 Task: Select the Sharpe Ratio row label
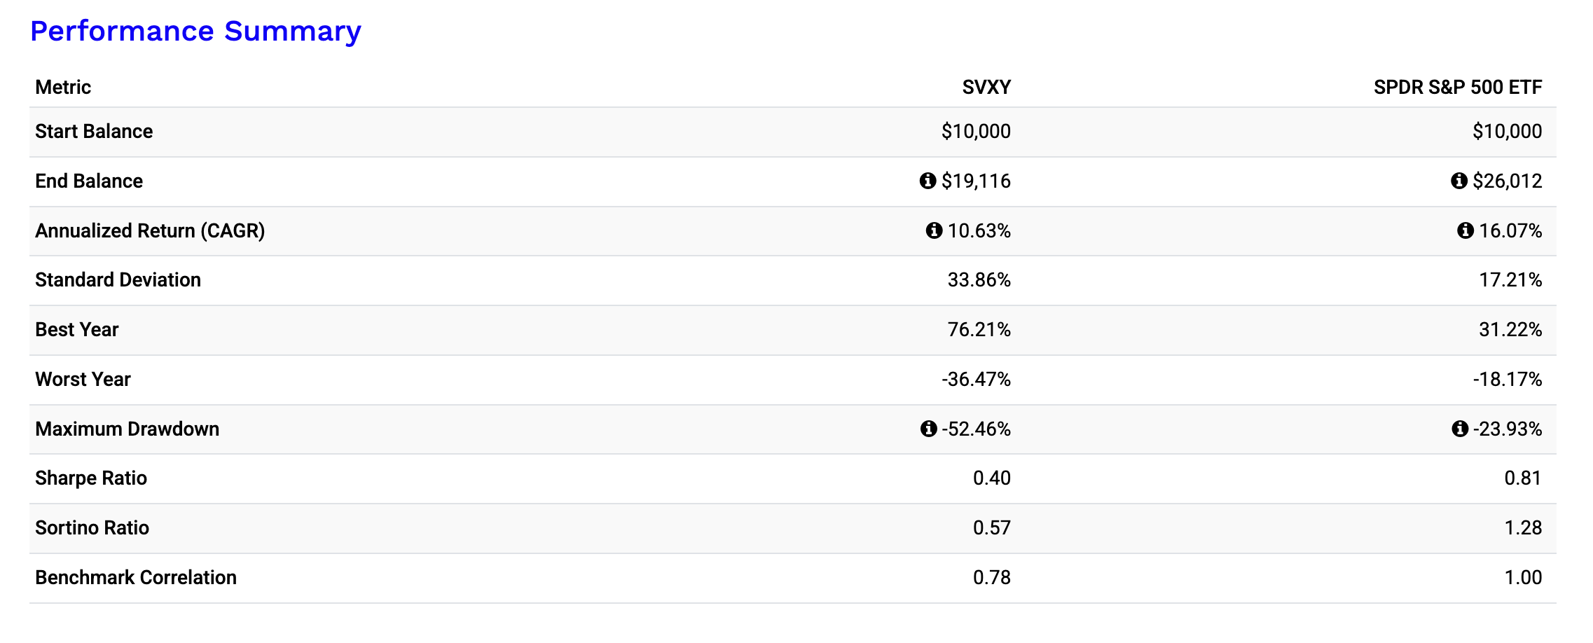tap(91, 478)
